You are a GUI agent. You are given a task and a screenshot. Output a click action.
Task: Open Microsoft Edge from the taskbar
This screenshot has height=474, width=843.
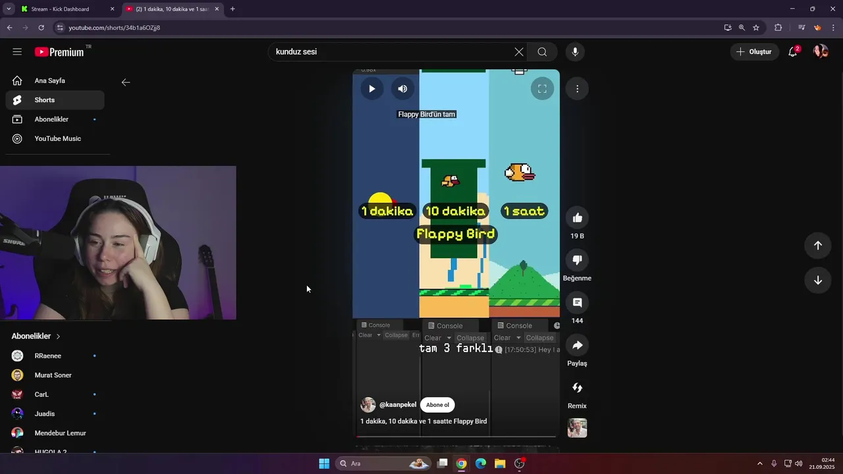pyautogui.click(x=481, y=463)
